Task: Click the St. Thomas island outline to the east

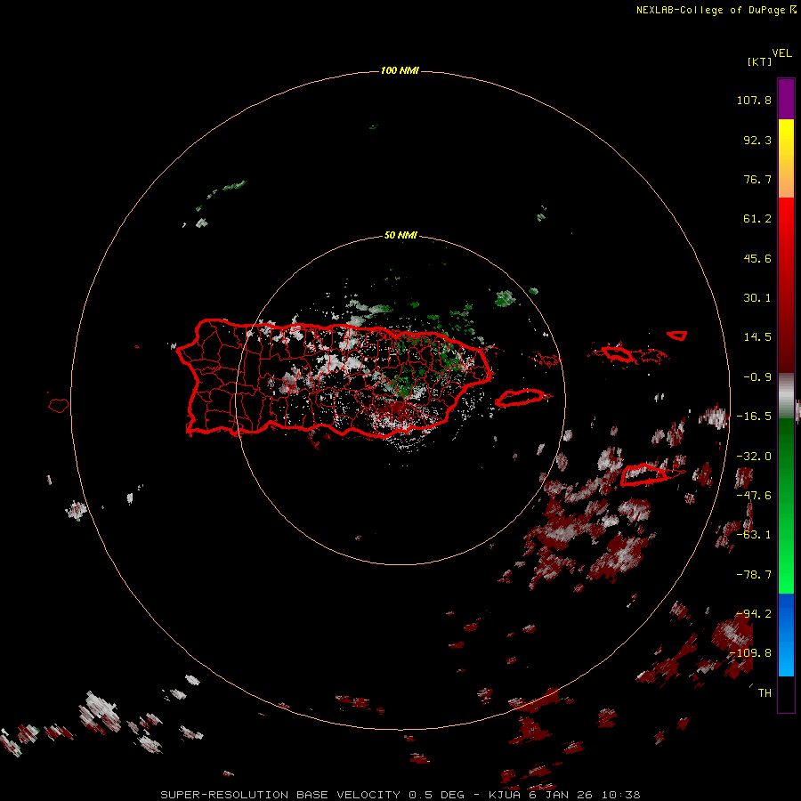Action: 617,353
